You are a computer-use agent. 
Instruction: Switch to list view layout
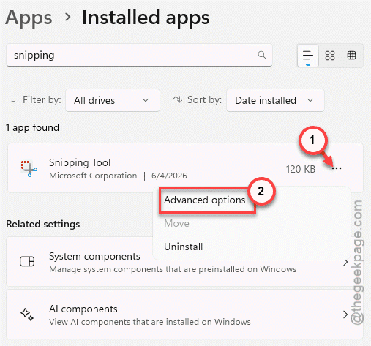click(308, 56)
